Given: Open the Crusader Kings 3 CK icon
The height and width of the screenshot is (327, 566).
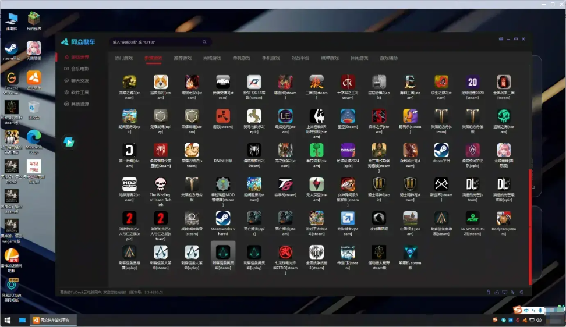Looking at the screenshot, I should coord(348,82).
